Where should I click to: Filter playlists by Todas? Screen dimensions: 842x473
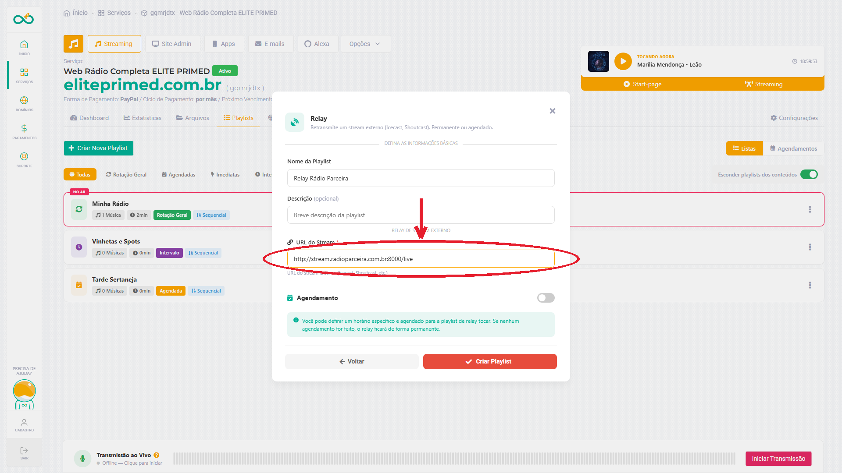click(80, 174)
